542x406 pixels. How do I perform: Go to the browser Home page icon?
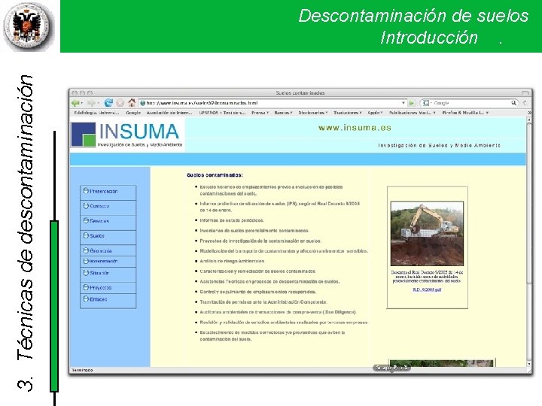coord(131,102)
